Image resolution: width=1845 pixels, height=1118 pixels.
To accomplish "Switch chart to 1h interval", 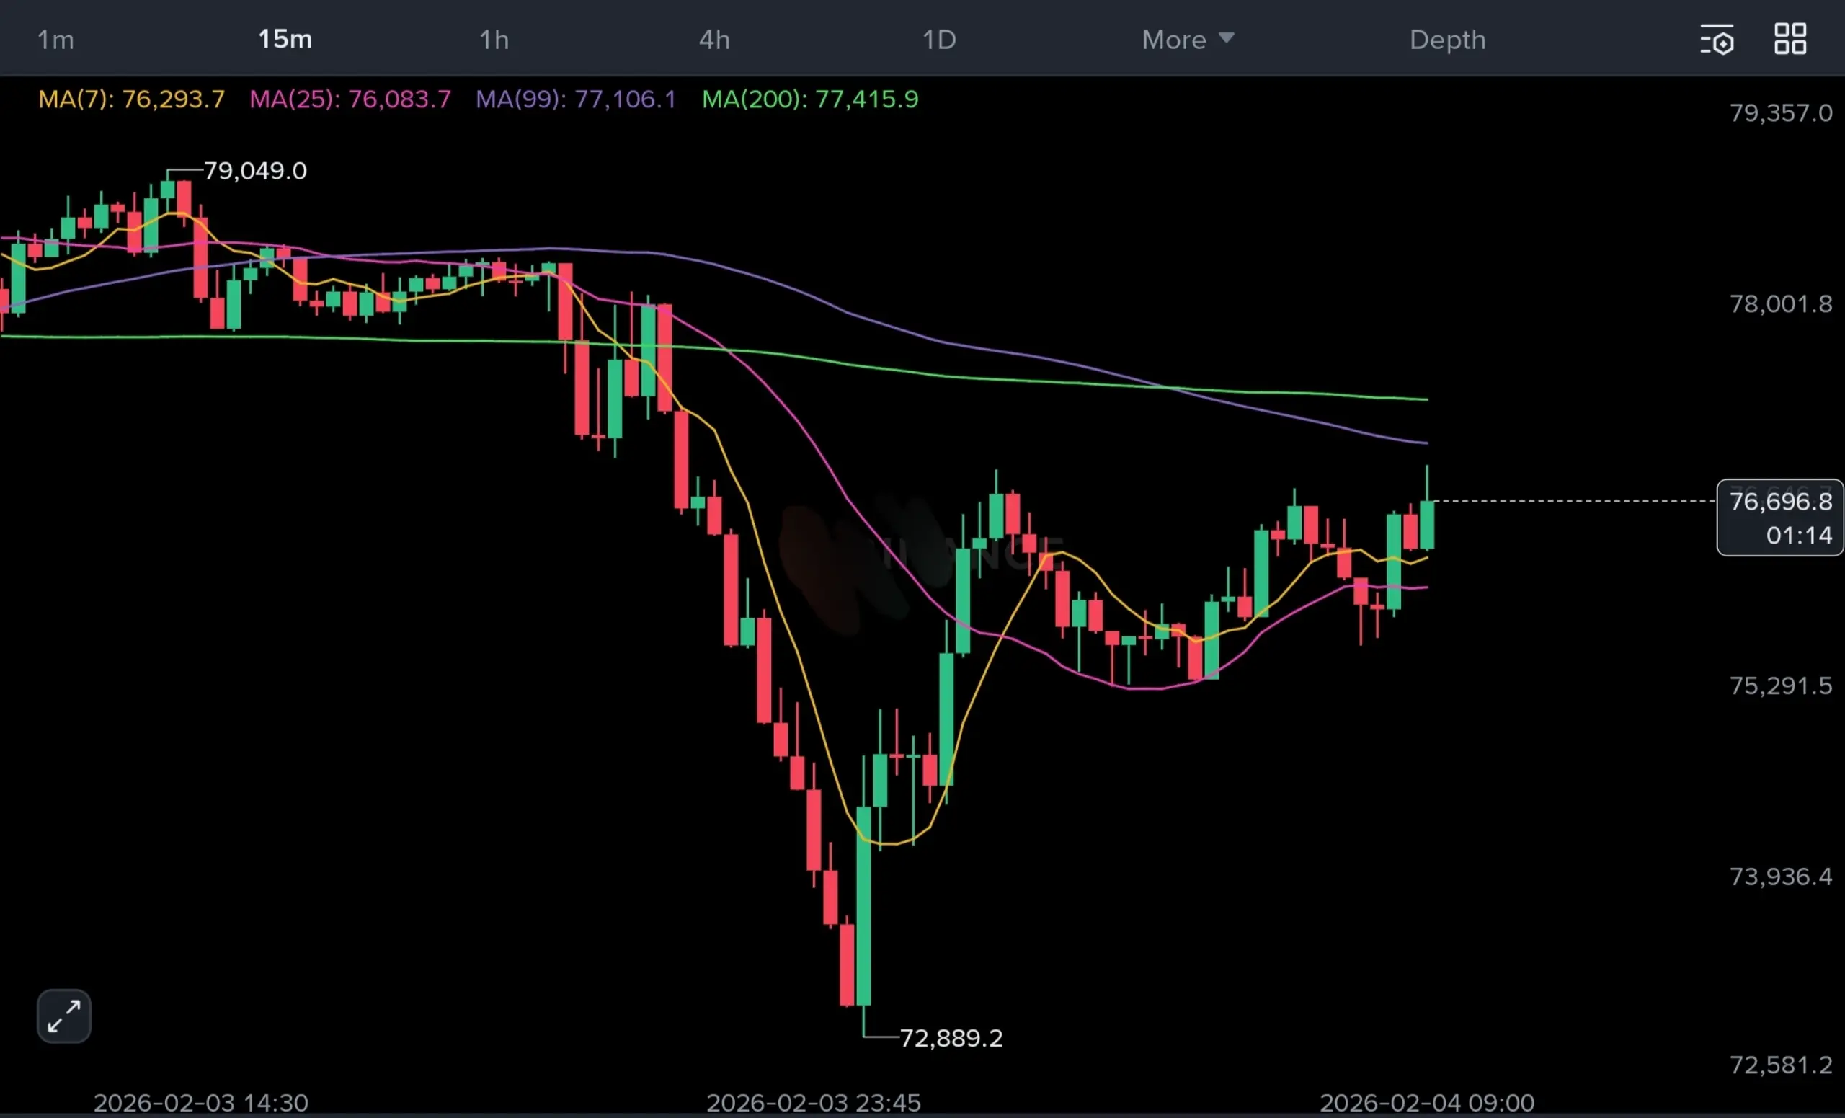I will pos(494,40).
